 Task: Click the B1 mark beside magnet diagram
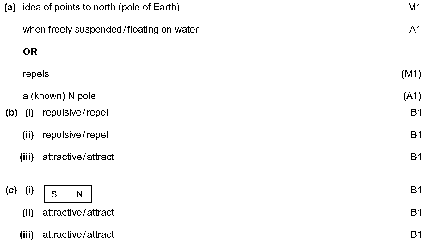416,190
